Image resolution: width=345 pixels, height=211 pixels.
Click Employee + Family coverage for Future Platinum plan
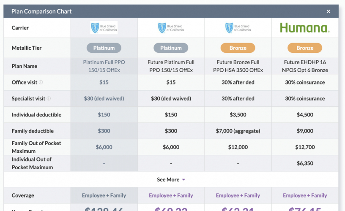tap(171, 195)
